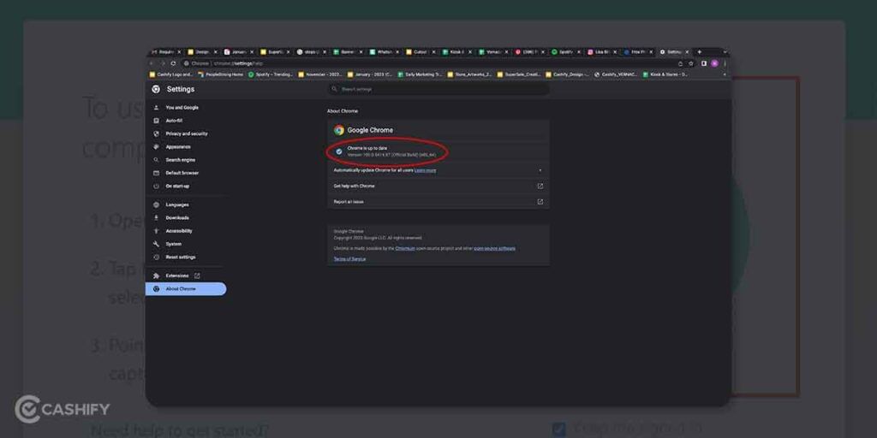The height and width of the screenshot is (438, 877).
Task: Open You and Google settings
Action: (x=182, y=107)
